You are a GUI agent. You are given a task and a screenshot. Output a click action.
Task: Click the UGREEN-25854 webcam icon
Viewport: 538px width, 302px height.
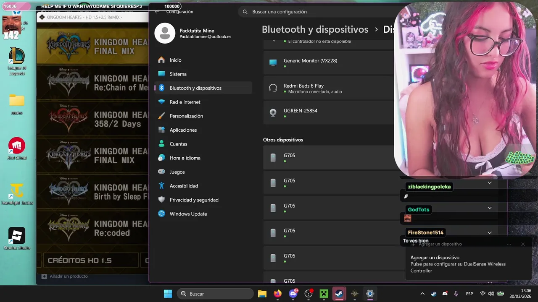(x=273, y=113)
